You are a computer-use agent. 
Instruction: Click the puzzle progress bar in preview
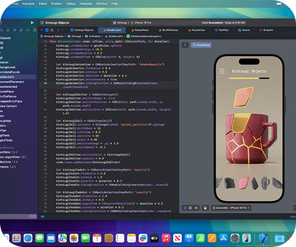pyautogui.click(x=250, y=78)
